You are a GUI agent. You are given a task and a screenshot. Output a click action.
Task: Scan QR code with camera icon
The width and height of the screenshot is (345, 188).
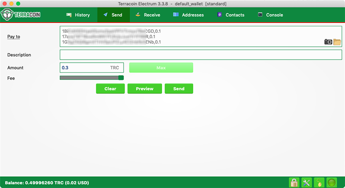[x=328, y=42]
